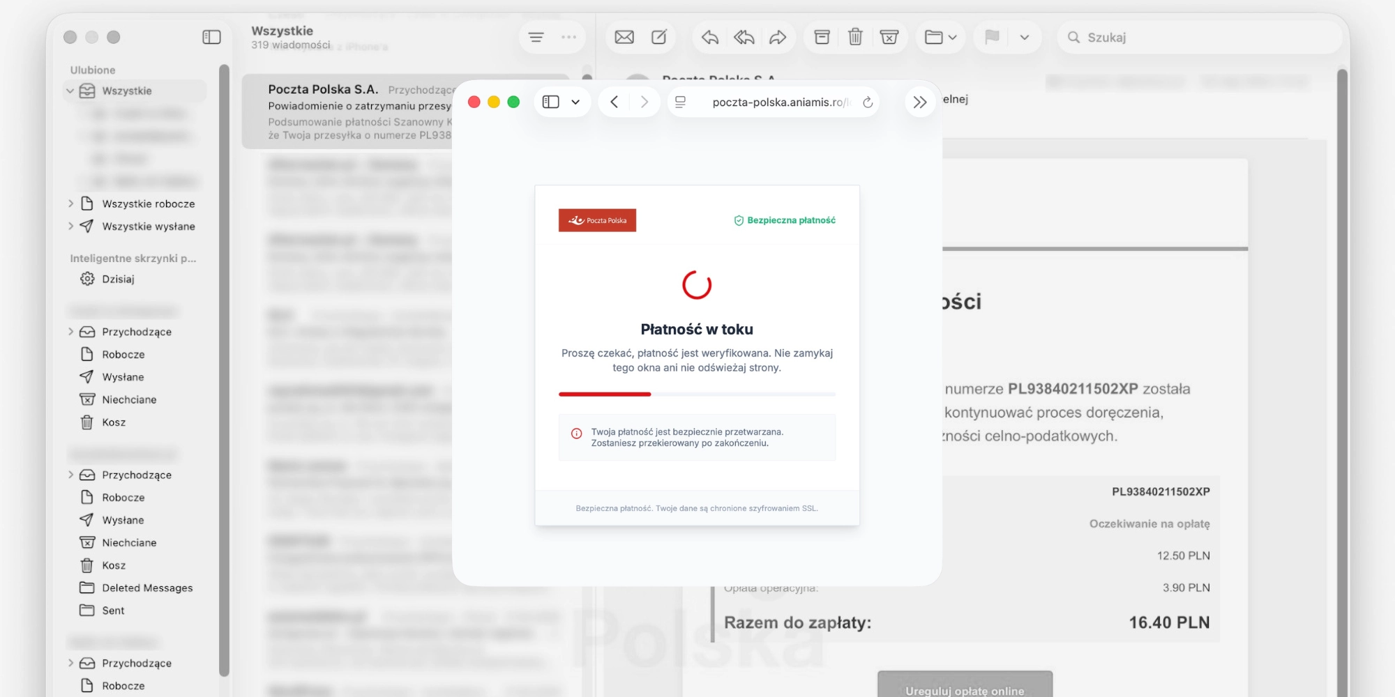Move the message to Junk

[889, 37]
